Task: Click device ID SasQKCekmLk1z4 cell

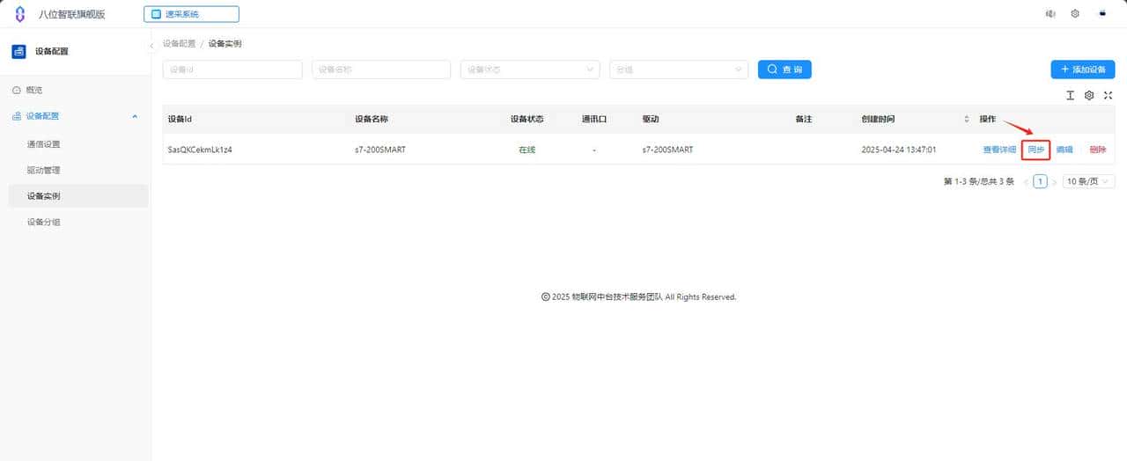Action: [200, 150]
